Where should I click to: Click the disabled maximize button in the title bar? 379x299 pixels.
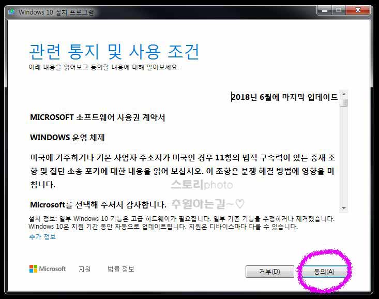coord(339,10)
